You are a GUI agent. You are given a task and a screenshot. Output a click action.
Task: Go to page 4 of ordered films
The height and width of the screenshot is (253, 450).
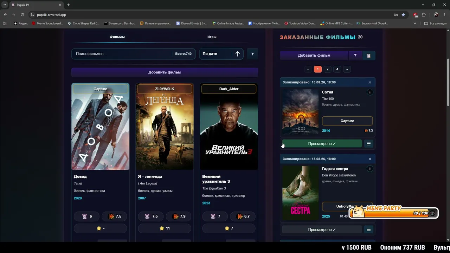click(337, 69)
